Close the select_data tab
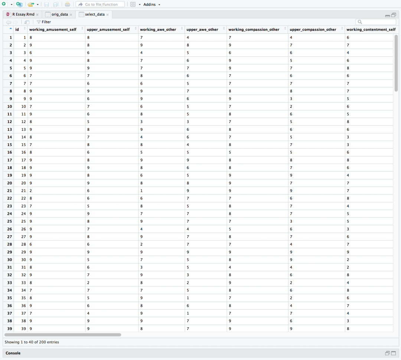 tap(107, 14)
